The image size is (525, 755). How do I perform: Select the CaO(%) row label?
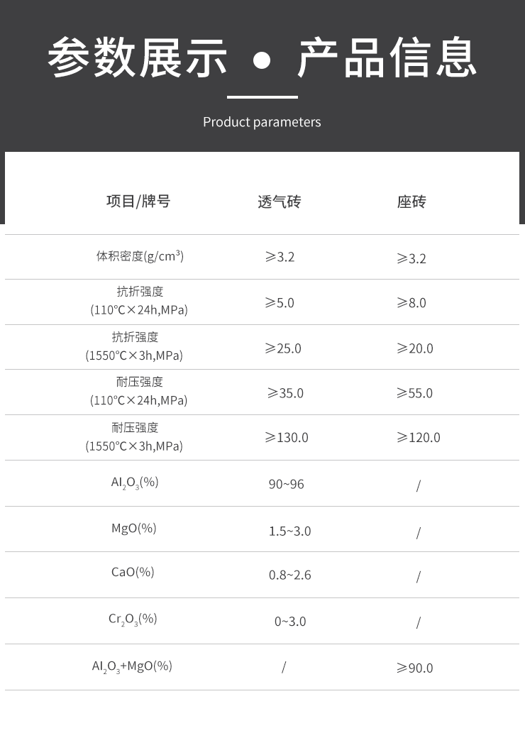click(x=133, y=572)
